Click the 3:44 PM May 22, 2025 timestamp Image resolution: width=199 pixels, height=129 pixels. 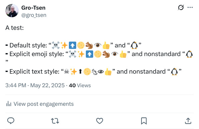pos(35,85)
